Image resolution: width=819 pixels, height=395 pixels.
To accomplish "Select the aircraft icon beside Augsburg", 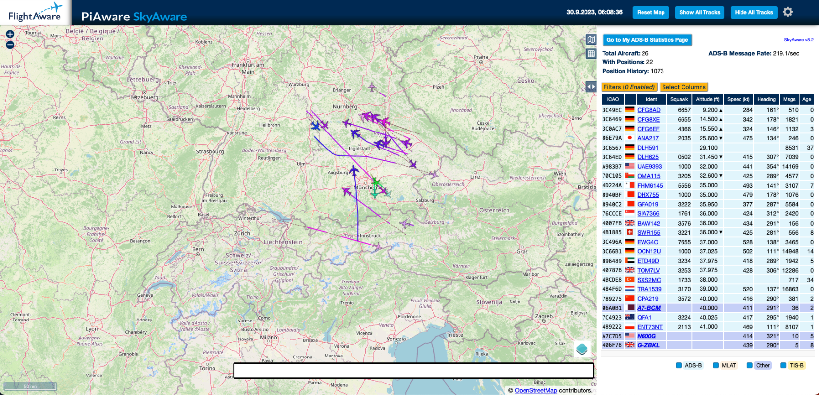I will pyautogui.click(x=354, y=170).
